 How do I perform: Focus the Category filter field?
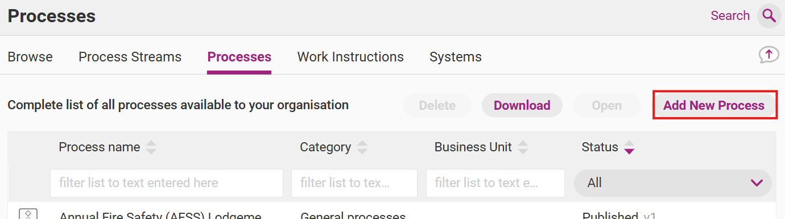point(354,183)
